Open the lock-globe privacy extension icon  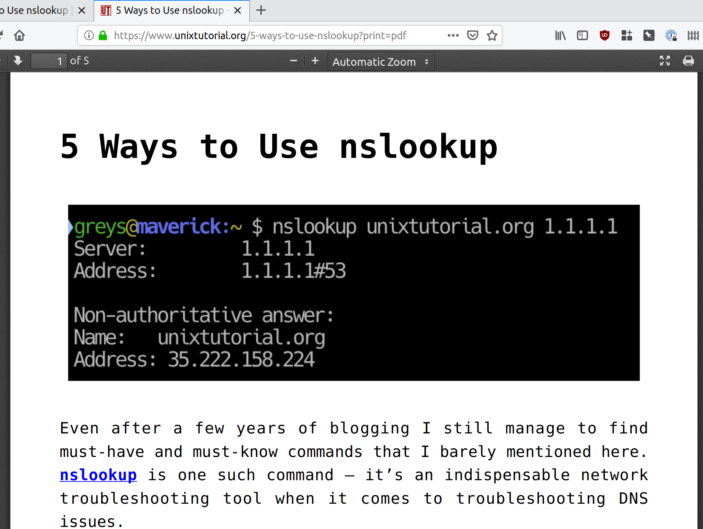click(x=671, y=35)
